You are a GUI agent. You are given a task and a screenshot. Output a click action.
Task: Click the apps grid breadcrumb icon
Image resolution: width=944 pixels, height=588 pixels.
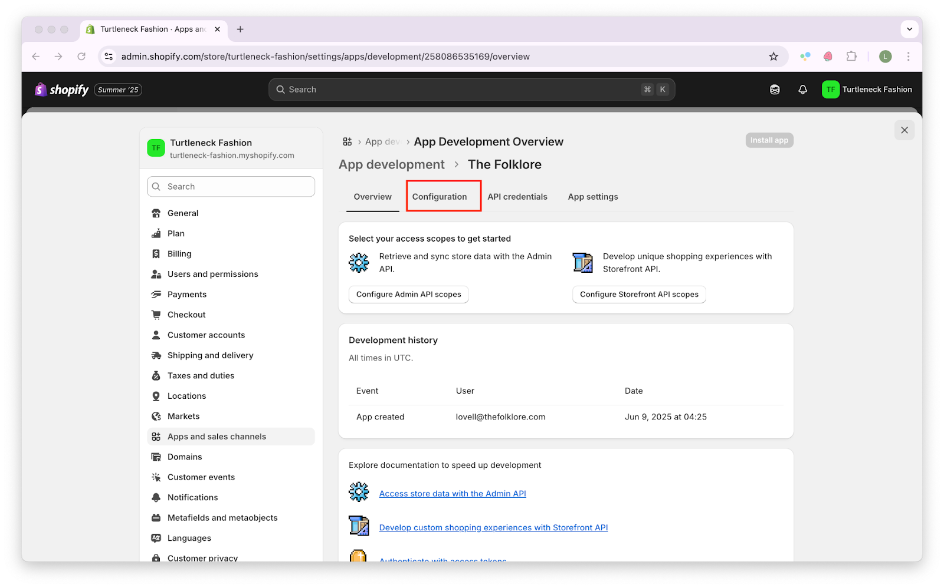click(348, 142)
